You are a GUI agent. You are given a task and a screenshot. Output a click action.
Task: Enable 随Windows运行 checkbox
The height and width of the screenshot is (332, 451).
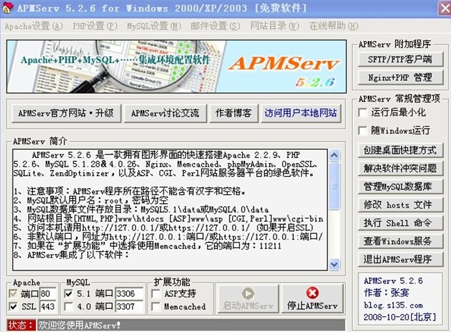(363, 131)
